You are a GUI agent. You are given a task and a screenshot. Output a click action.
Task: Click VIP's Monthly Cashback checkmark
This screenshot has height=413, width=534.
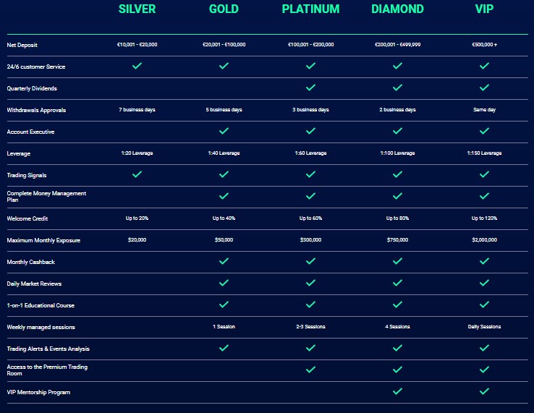pos(484,261)
